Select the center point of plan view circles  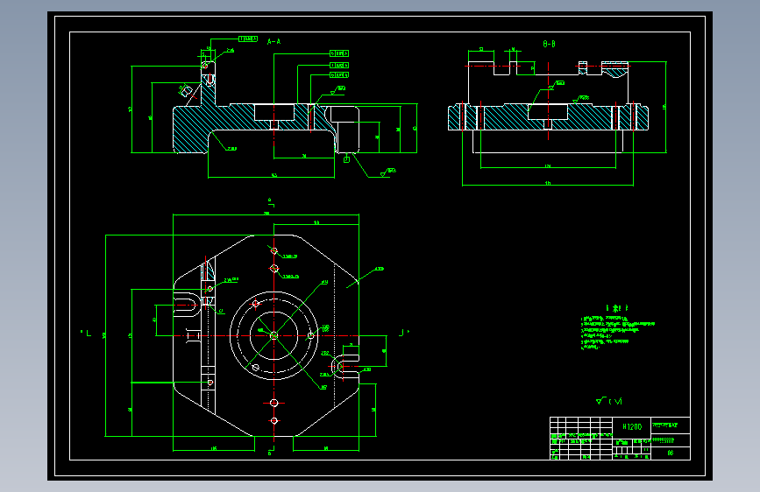click(273, 335)
